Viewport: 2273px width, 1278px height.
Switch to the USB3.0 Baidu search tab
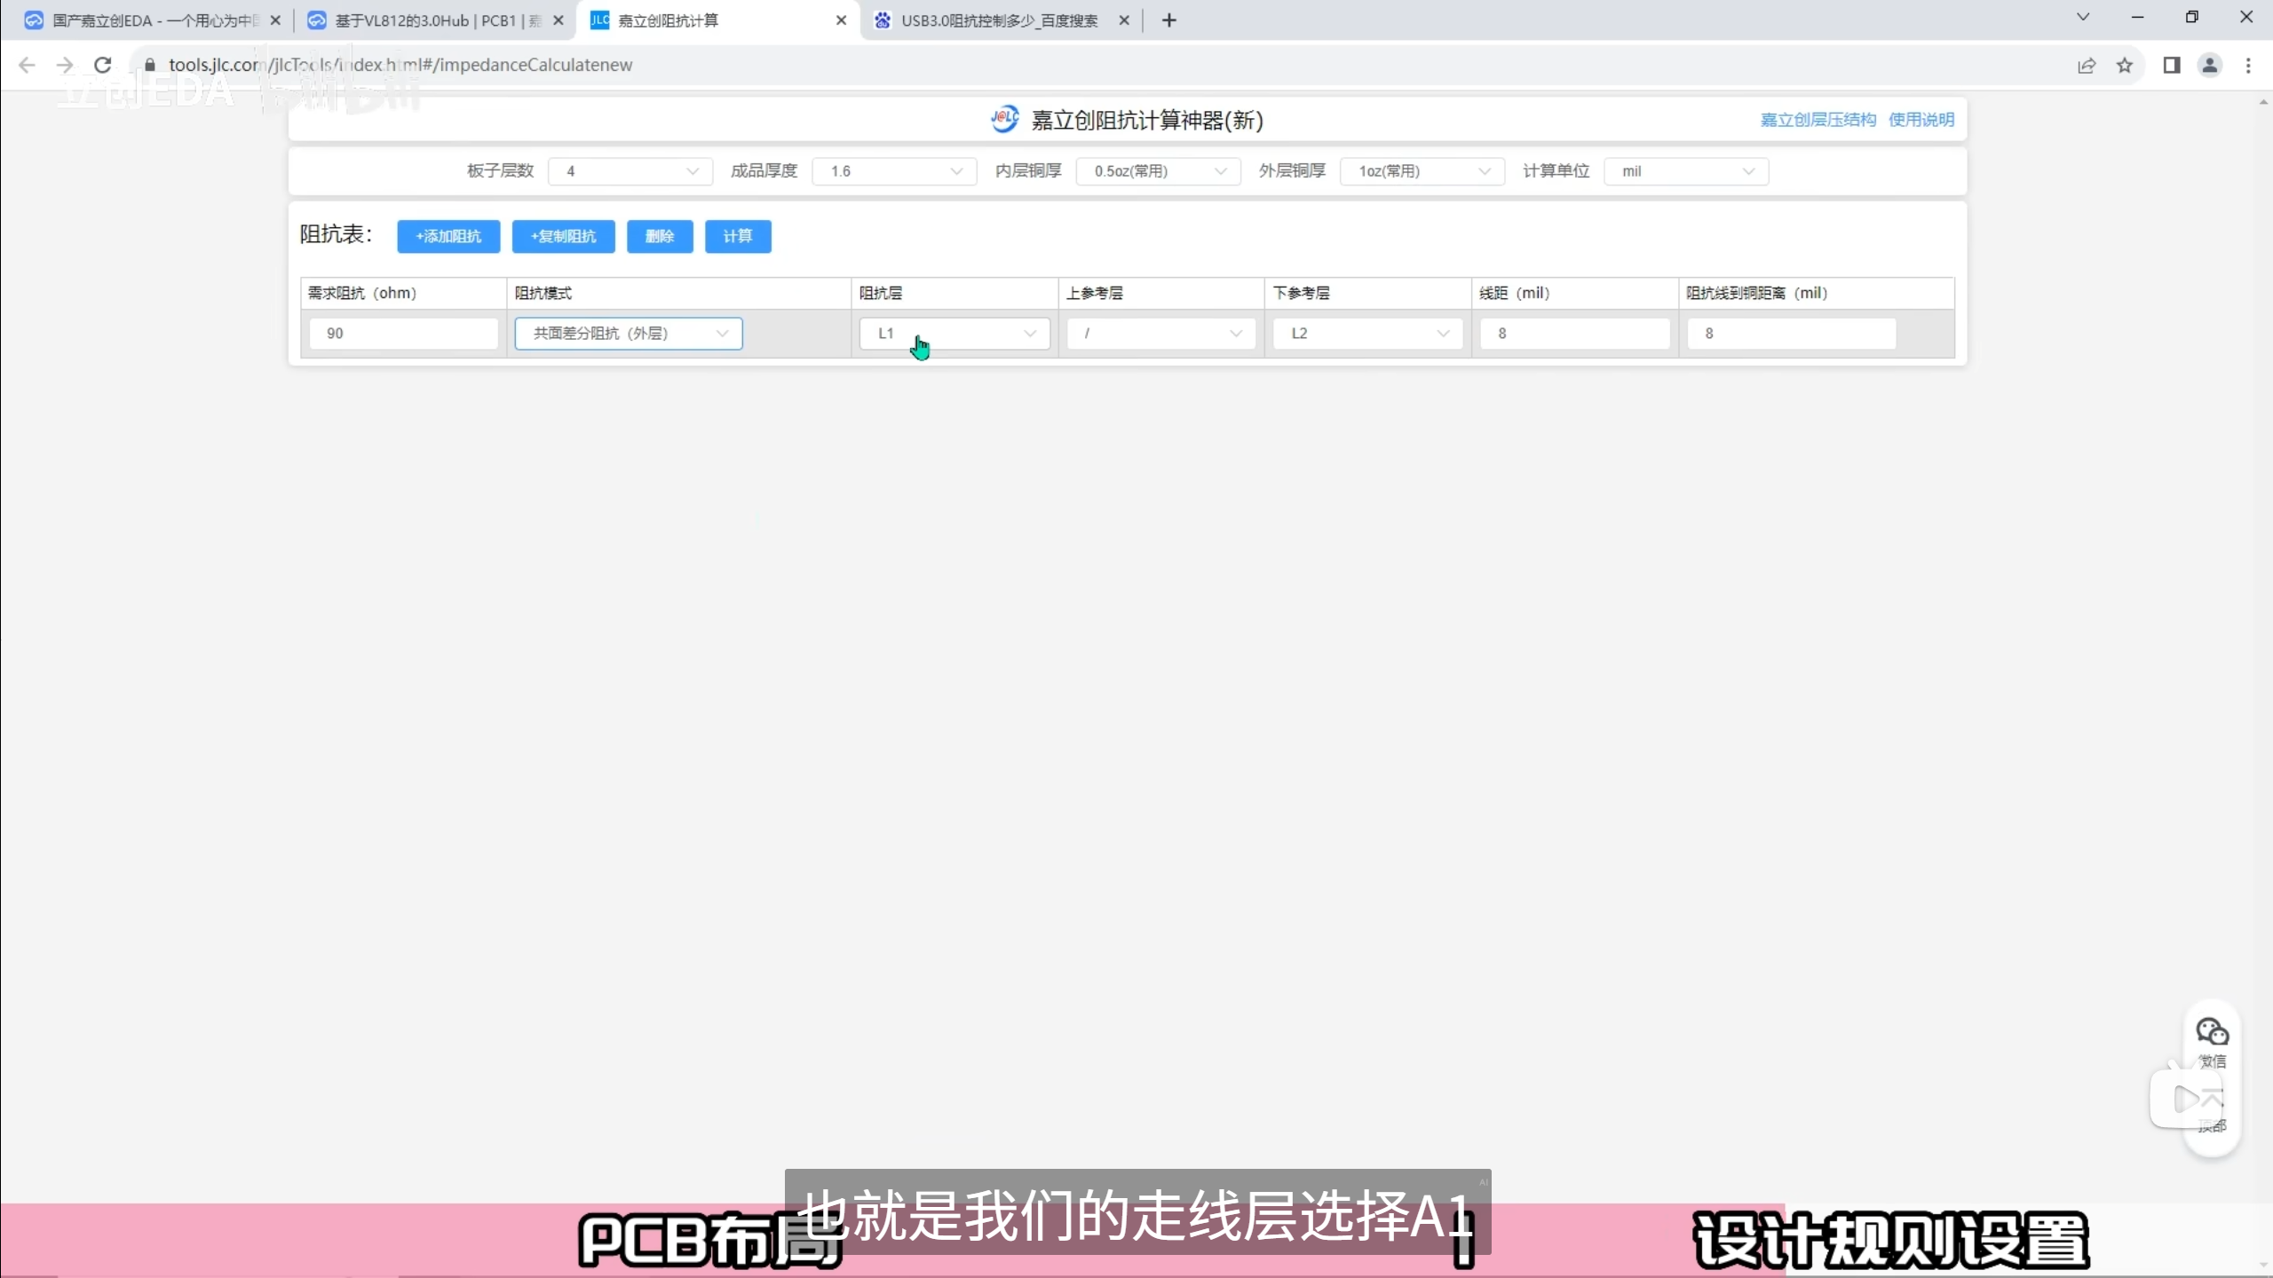pos(999,20)
